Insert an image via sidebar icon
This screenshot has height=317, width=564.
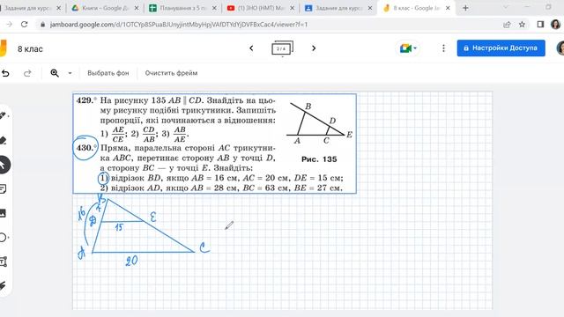click(x=3, y=213)
